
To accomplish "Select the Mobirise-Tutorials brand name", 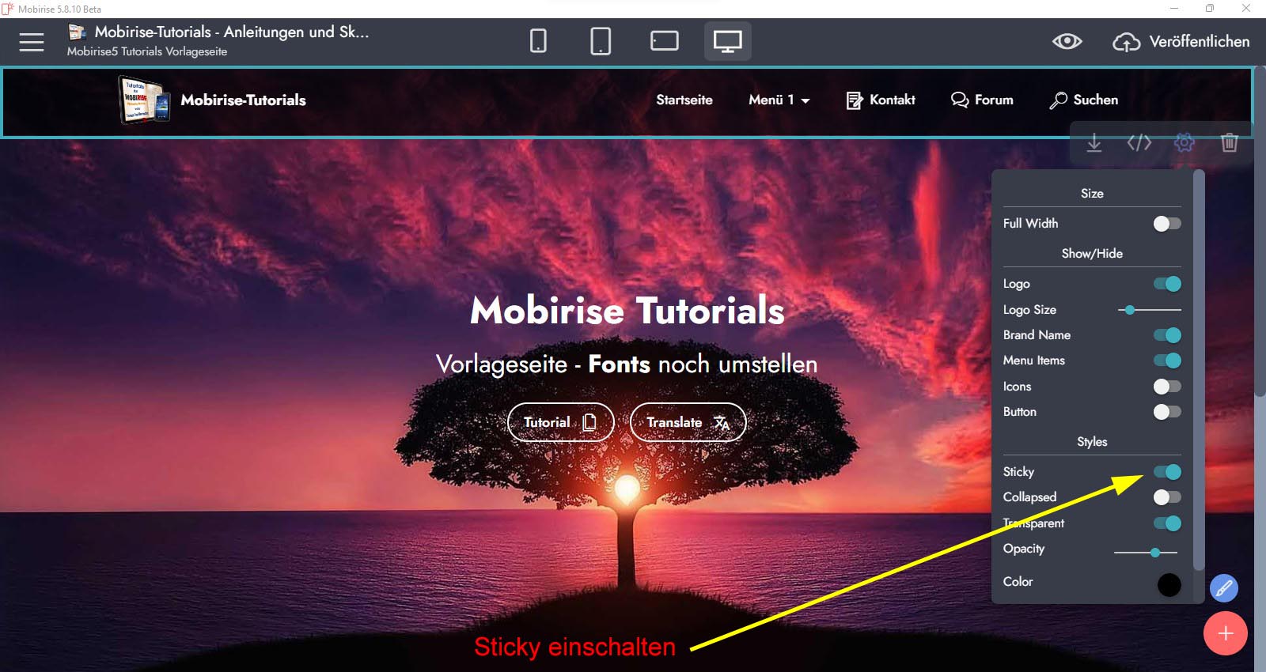I will click(x=243, y=100).
